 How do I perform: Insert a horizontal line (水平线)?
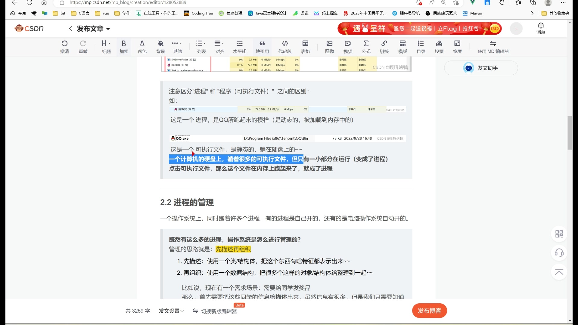click(240, 47)
